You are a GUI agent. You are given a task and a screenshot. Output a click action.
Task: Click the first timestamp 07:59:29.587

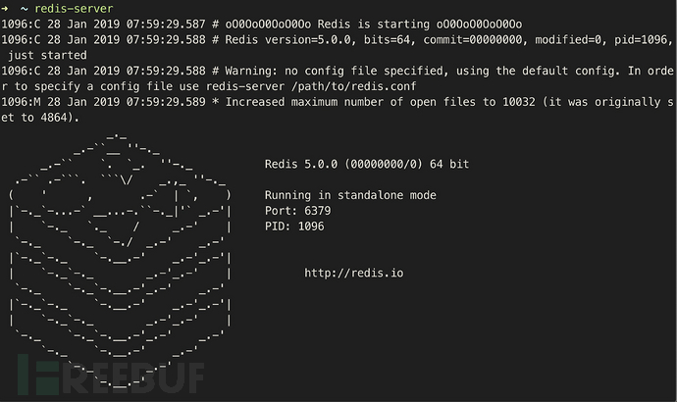tap(166, 25)
